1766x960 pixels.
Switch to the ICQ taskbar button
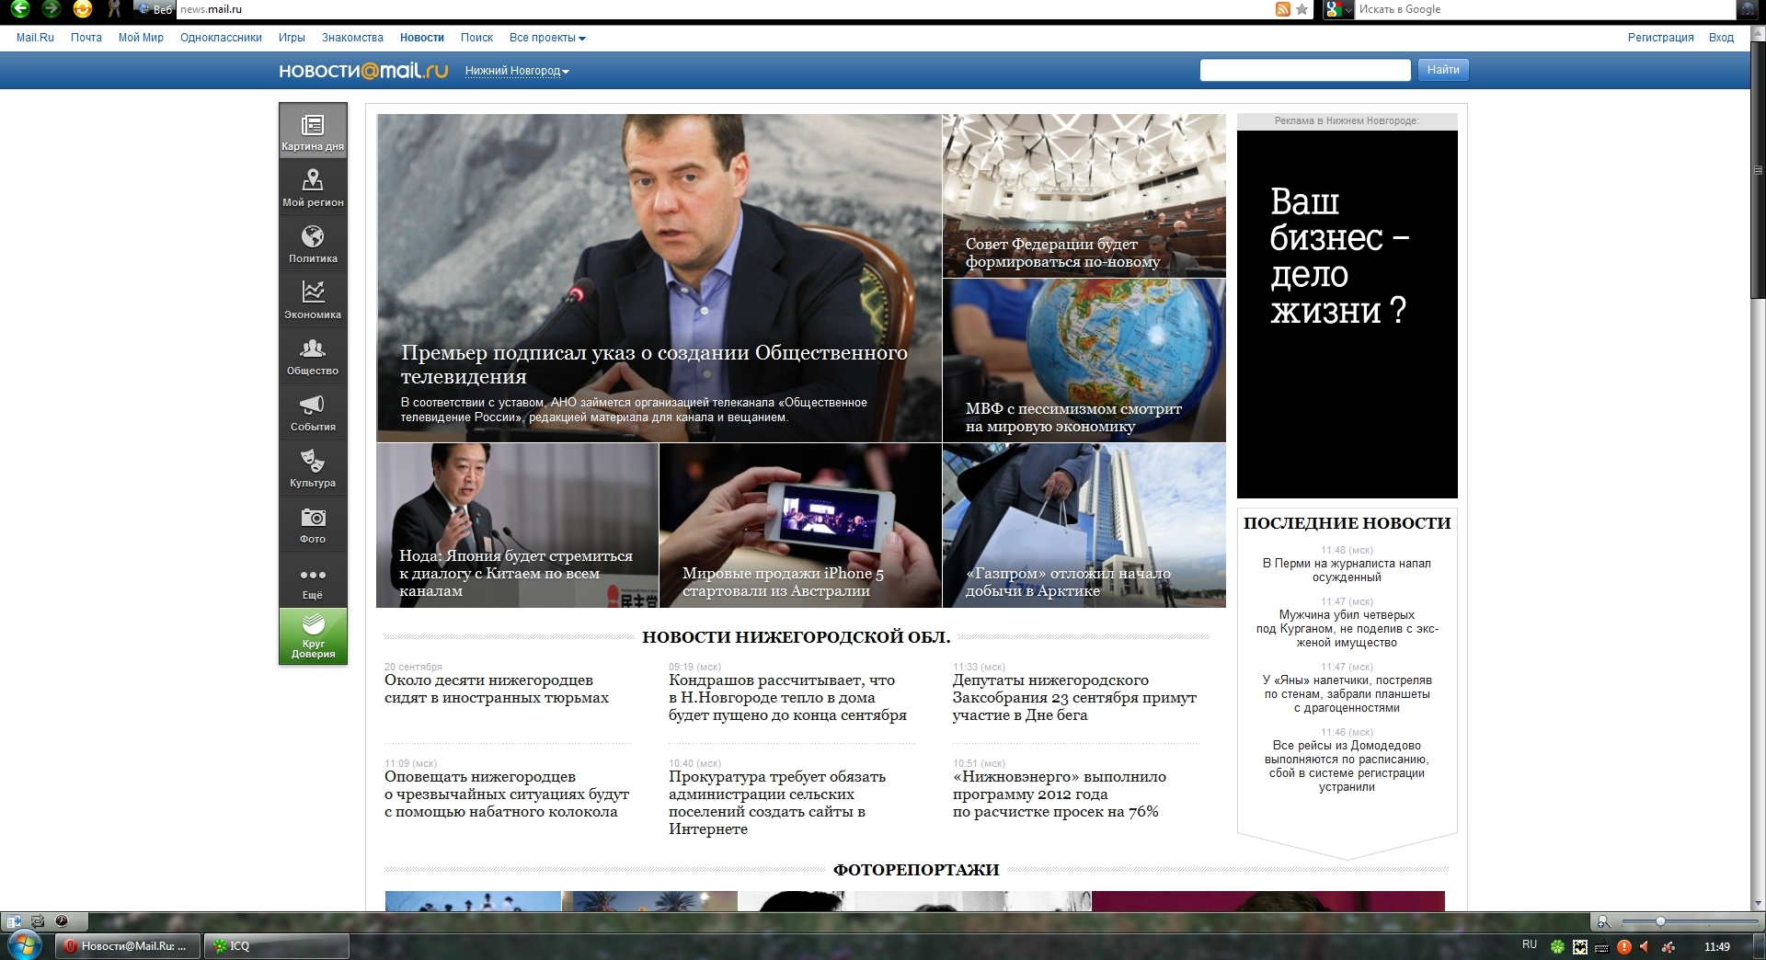276,945
